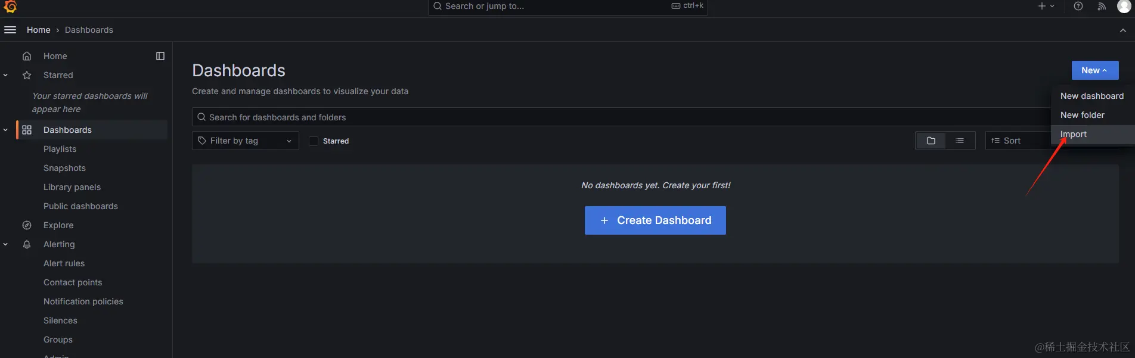1135x358 pixels.
Task: Click Dashboards in the breadcrumb
Action: pos(89,30)
